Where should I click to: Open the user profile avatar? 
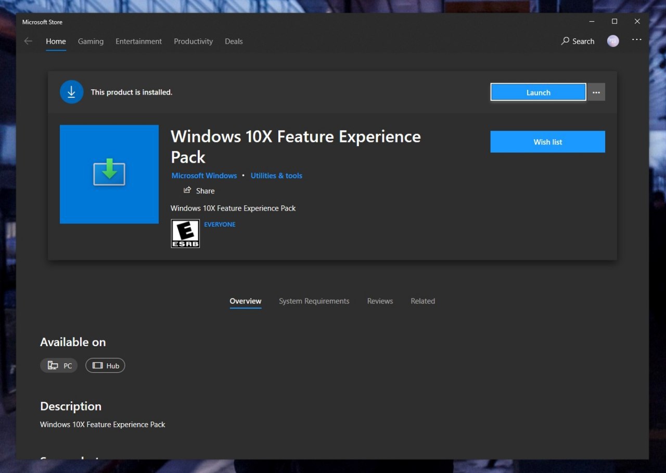click(x=613, y=41)
